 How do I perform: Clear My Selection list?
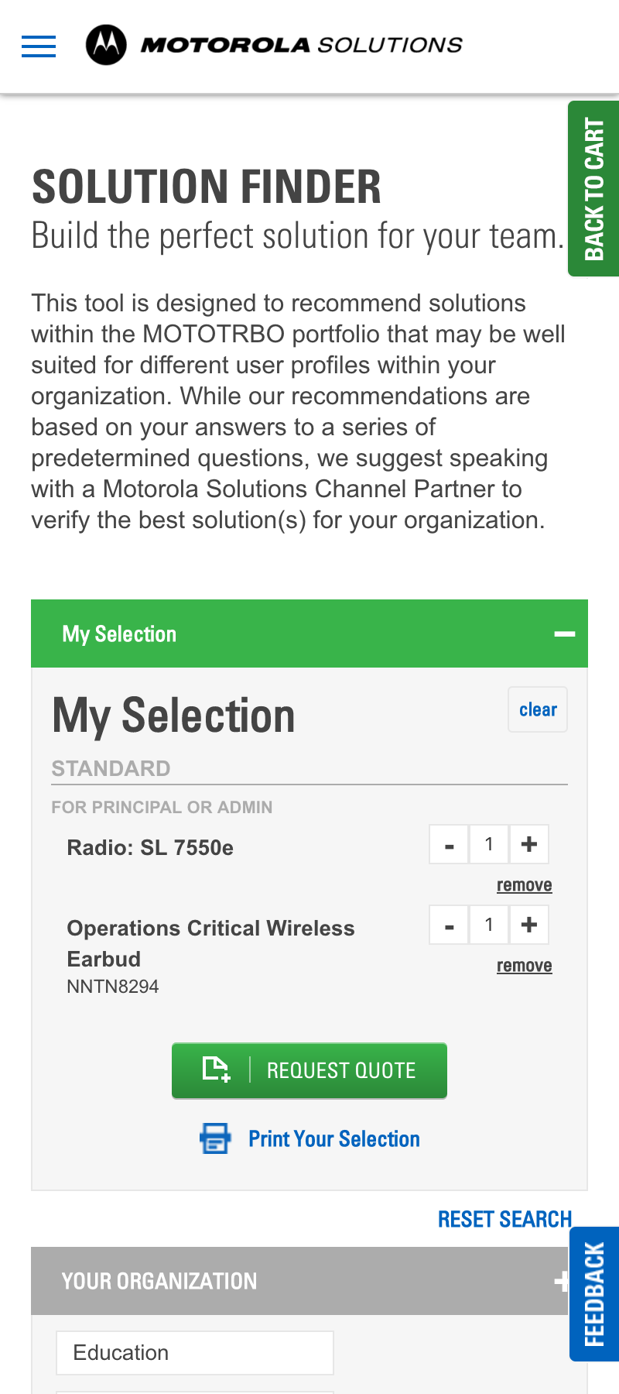(x=538, y=709)
